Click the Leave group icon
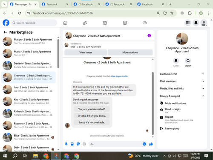 pyautogui.click(x=161, y=128)
